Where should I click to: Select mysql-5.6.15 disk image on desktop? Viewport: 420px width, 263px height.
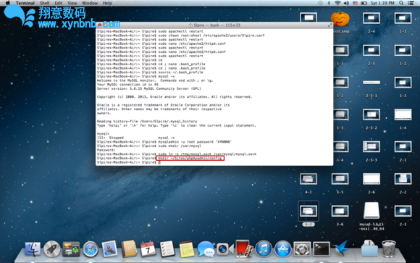click(371, 211)
